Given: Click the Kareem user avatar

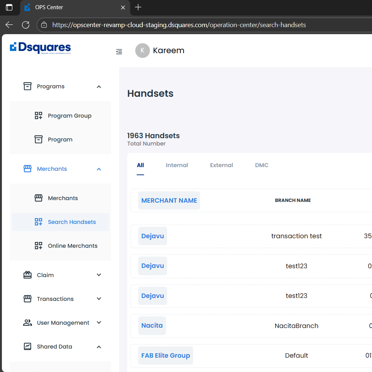Looking at the screenshot, I should click(142, 51).
